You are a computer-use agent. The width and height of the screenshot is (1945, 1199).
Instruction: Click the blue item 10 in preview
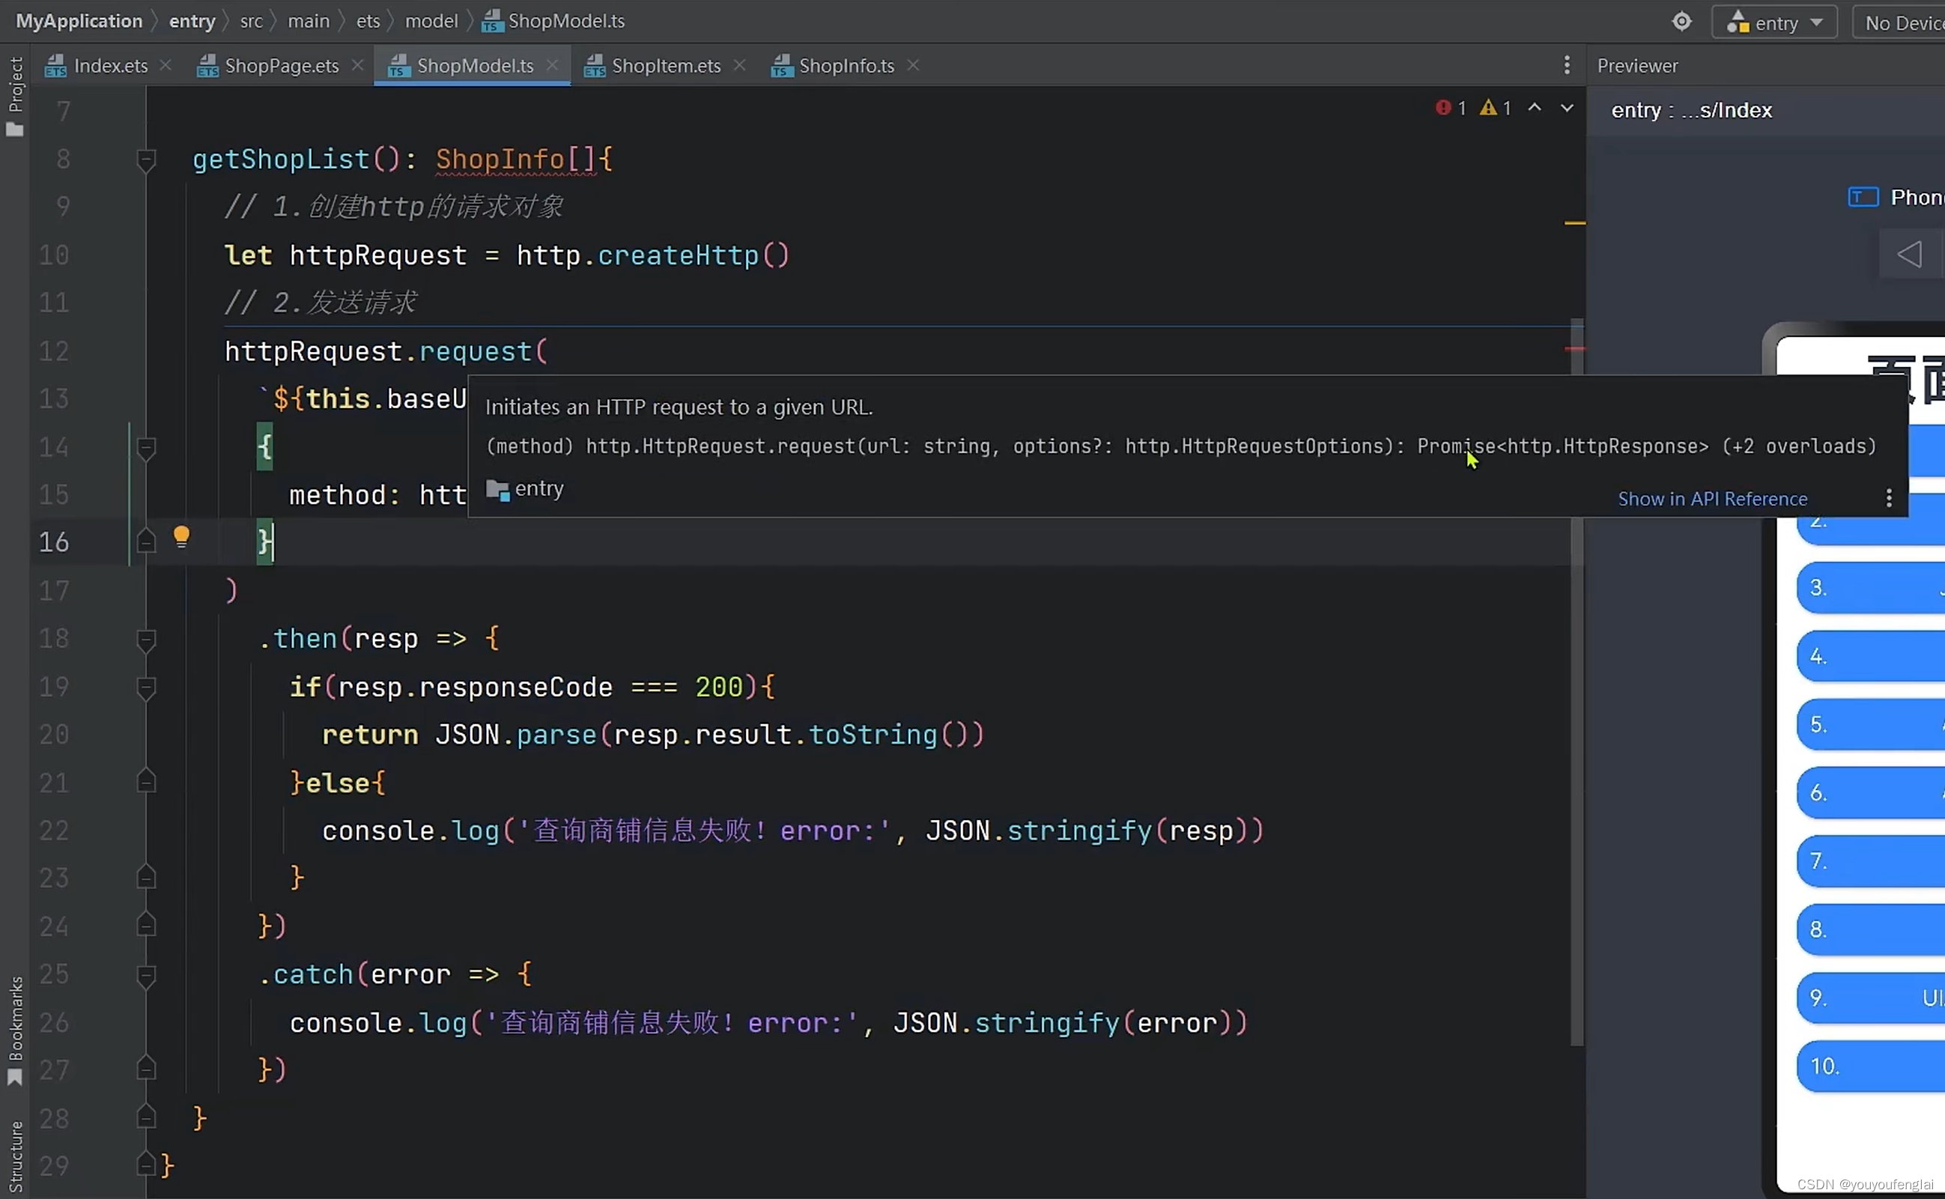coord(1870,1065)
